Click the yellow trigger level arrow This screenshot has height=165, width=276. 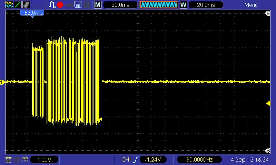(268, 103)
